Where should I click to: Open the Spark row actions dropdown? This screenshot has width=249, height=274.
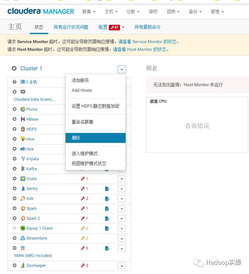click(122, 209)
